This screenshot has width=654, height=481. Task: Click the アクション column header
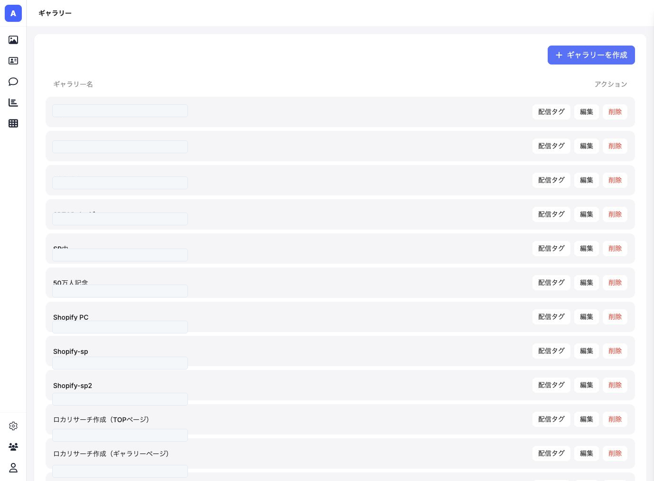pos(611,84)
